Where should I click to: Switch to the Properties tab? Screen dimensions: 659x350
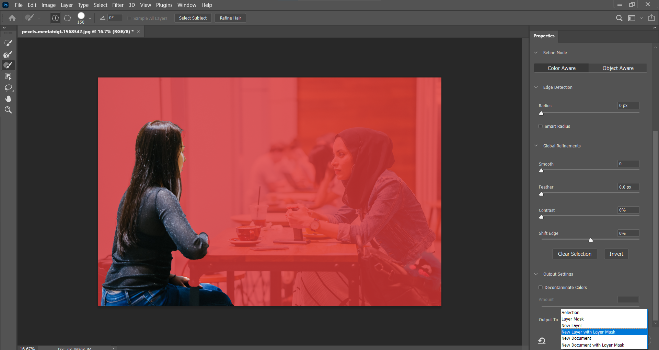544,36
